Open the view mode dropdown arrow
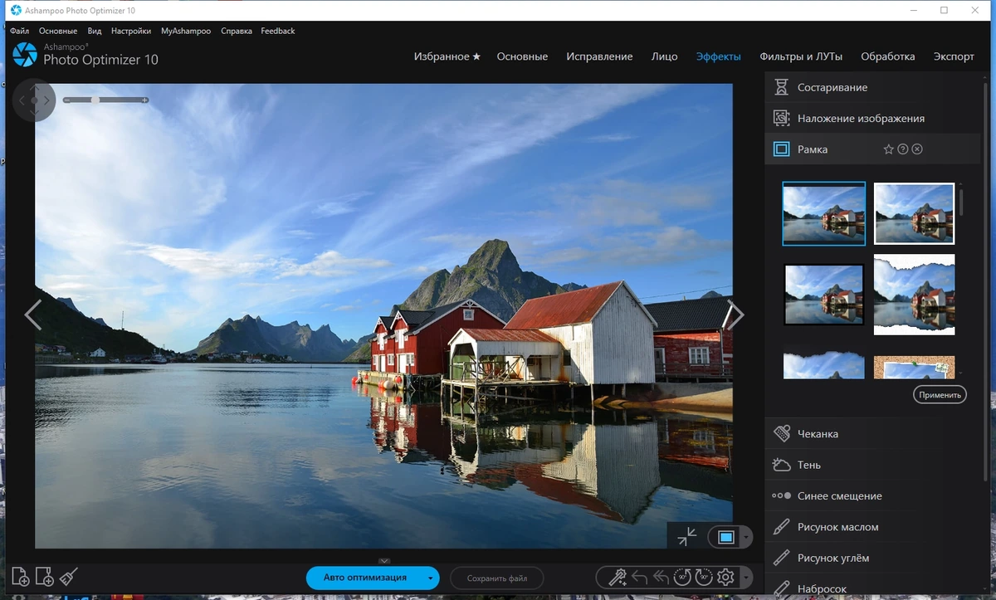Viewport: 996px width, 600px height. (746, 538)
